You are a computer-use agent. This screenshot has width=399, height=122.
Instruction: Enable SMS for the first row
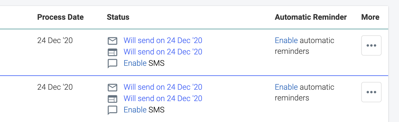pos(135,63)
